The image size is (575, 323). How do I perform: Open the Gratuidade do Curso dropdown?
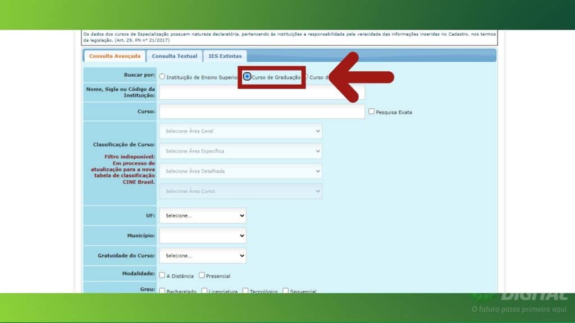click(203, 256)
